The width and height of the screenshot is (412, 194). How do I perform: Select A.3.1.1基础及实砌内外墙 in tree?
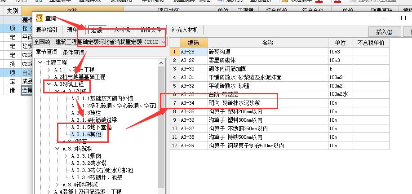(x=102, y=98)
